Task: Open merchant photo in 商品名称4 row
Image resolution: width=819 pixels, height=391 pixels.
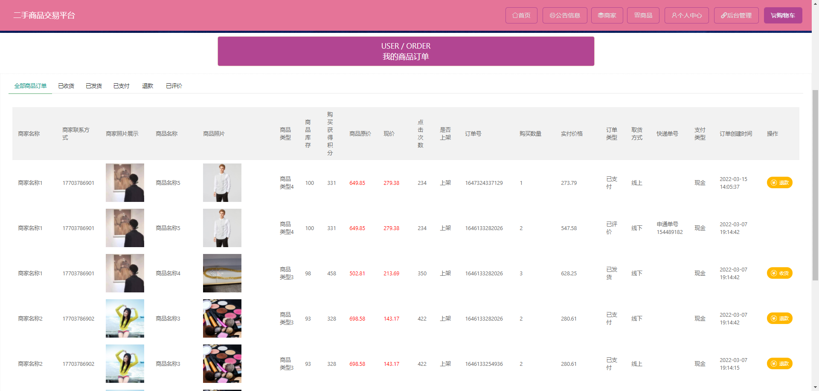Action: point(125,273)
